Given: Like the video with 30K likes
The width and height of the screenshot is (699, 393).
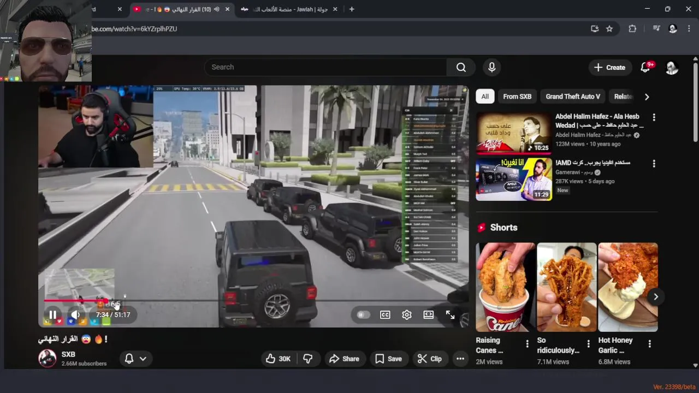Looking at the screenshot, I should (279, 359).
